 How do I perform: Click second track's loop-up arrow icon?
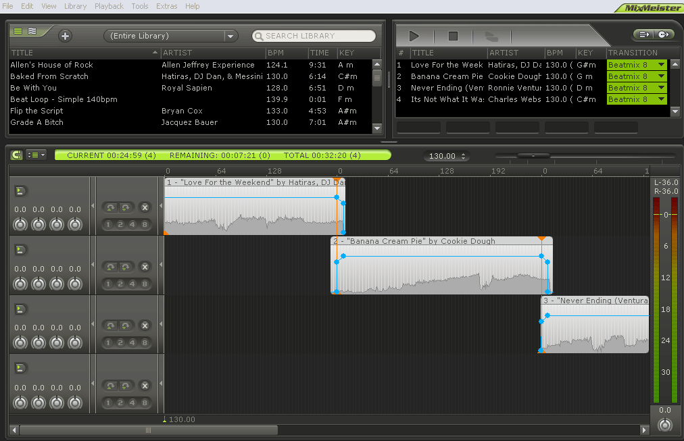[x=111, y=267]
